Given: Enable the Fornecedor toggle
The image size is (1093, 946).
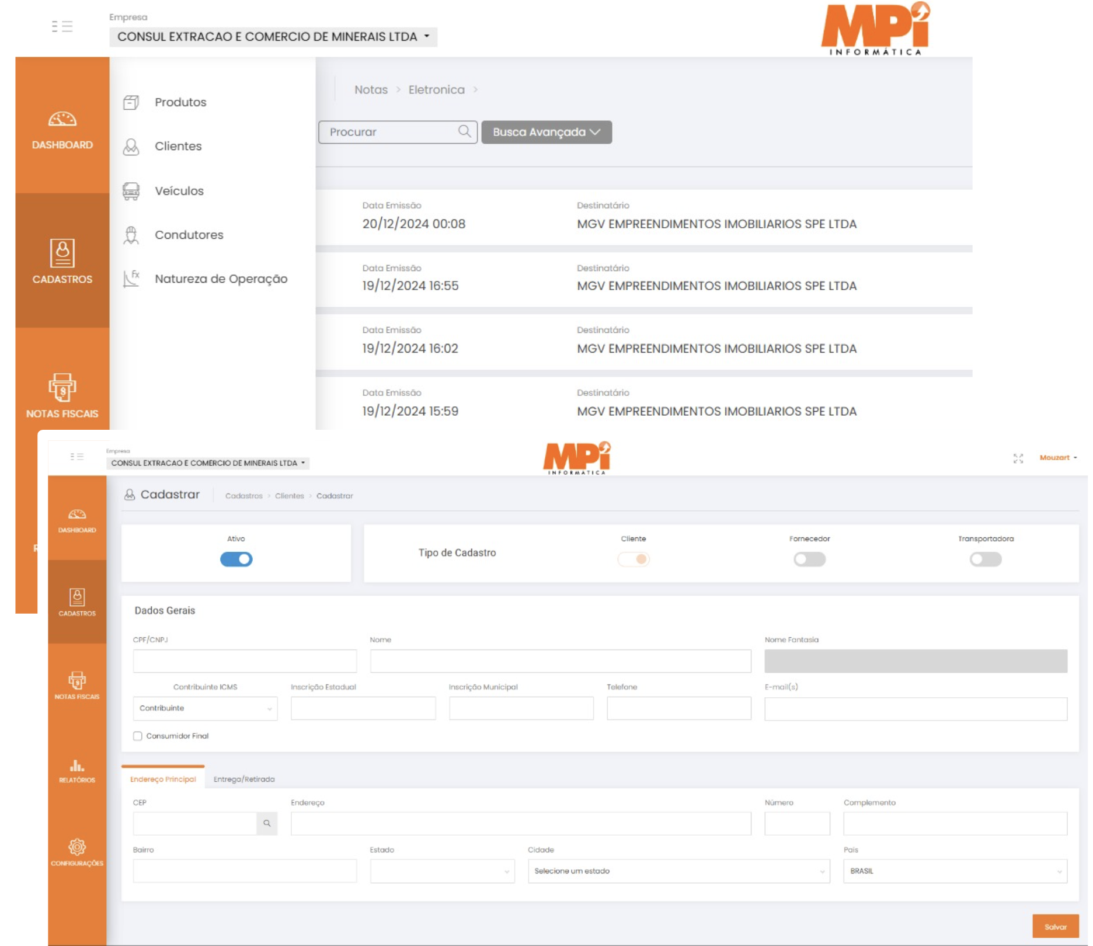Looking at the screenshot, I should (809, 559).
